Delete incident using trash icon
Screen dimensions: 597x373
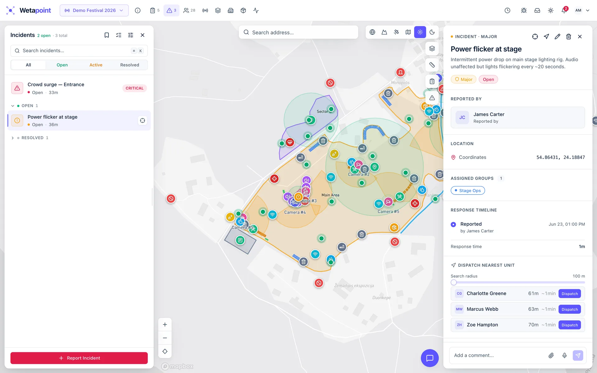[568, 37]
